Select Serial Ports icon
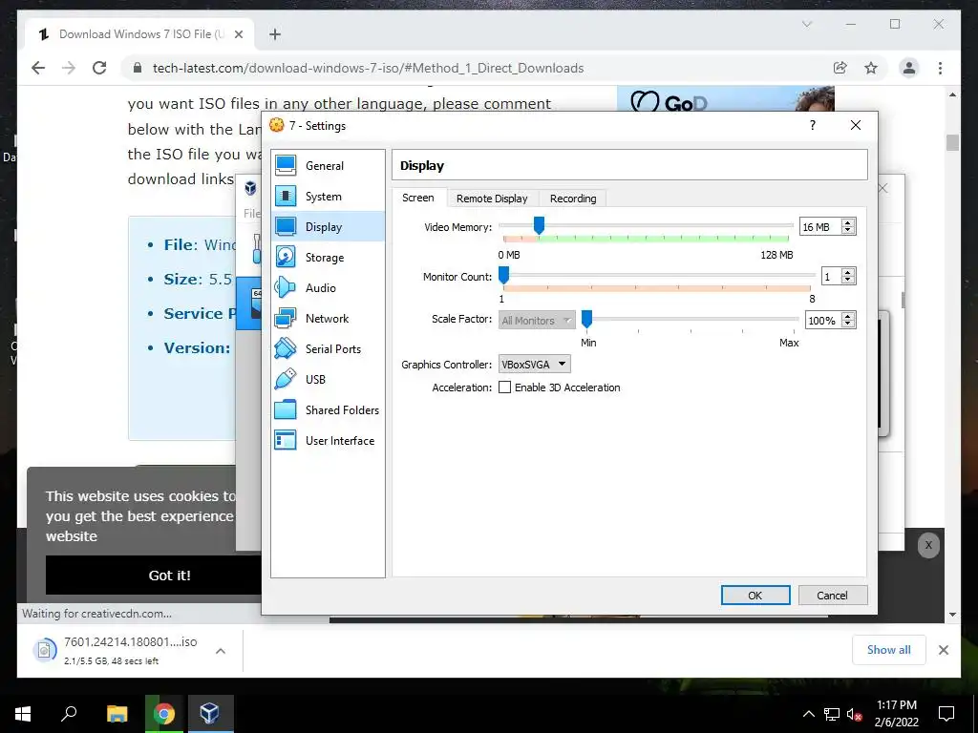978x733 pixels. (x=286, y=348)
